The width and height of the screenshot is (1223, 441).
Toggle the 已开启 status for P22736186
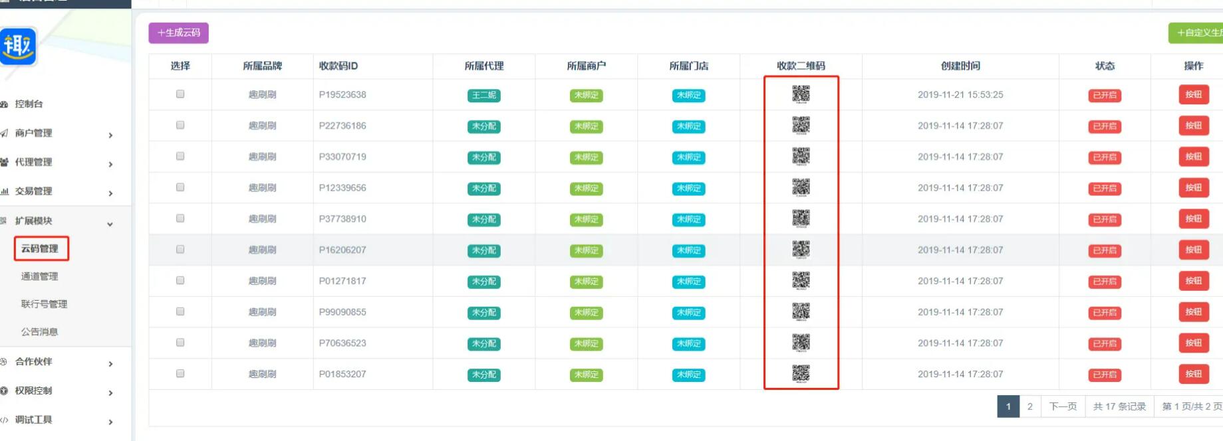(x=1105, y=127)
